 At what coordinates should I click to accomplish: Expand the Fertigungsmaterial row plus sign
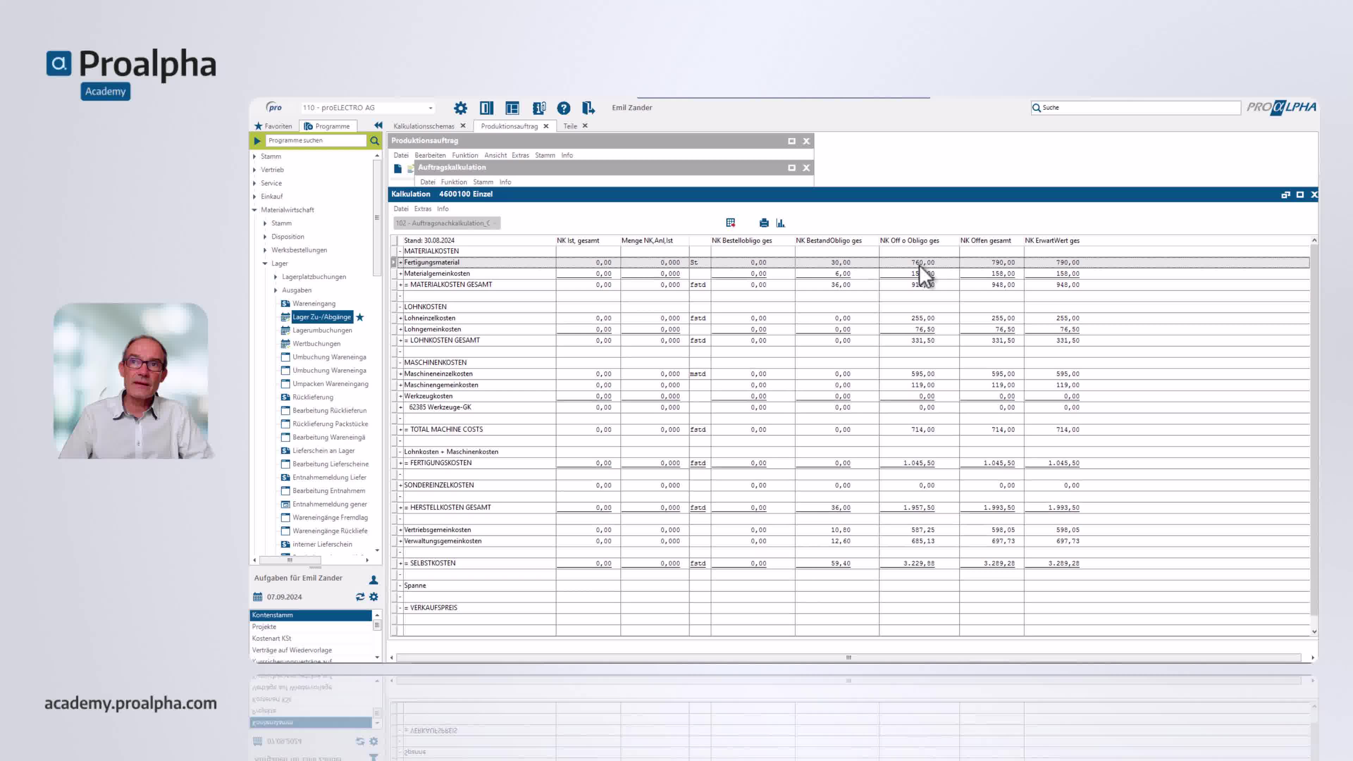coord(401,262)
